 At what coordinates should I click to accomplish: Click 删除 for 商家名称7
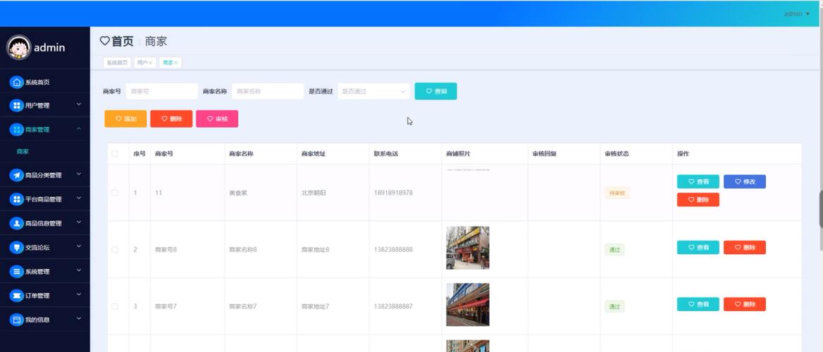click(744, 304)
